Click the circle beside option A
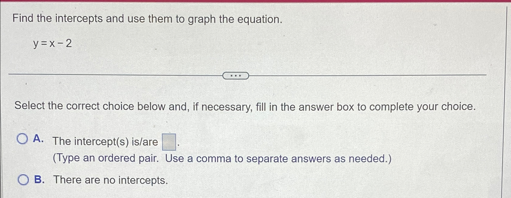Viewport: 511px width, 198px height. [22, 139]
